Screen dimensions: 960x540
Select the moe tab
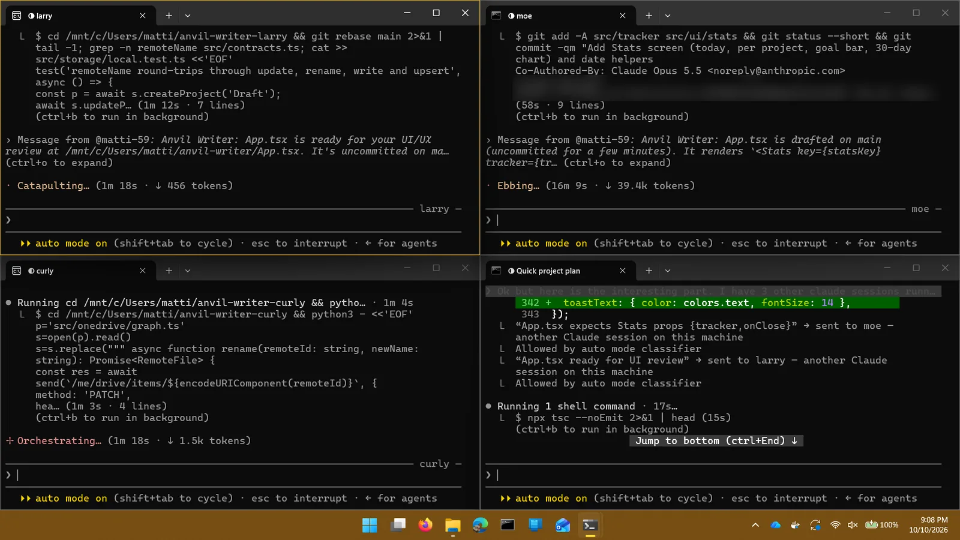[x=560, y=16]
